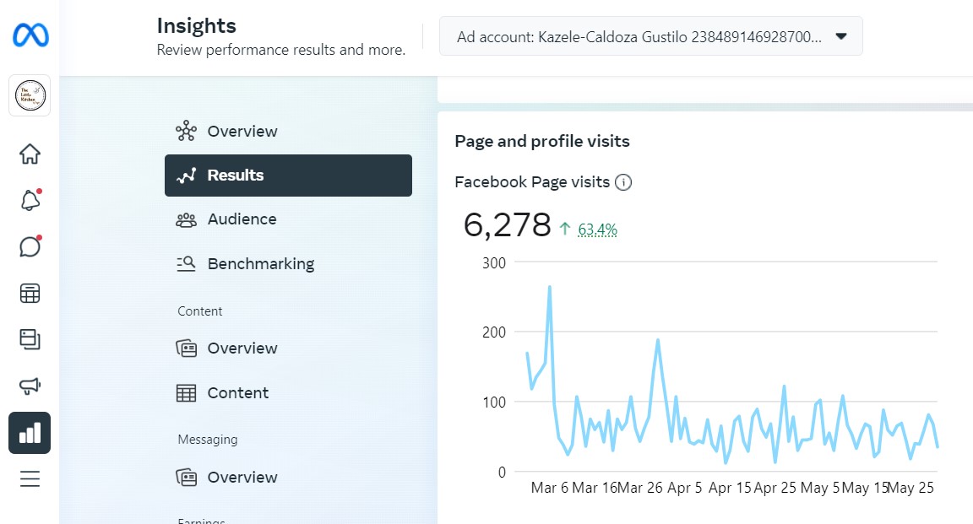Open the Content pages icon in sidebar
Viewport: 973px width, 524px height.
click(30, 339)
